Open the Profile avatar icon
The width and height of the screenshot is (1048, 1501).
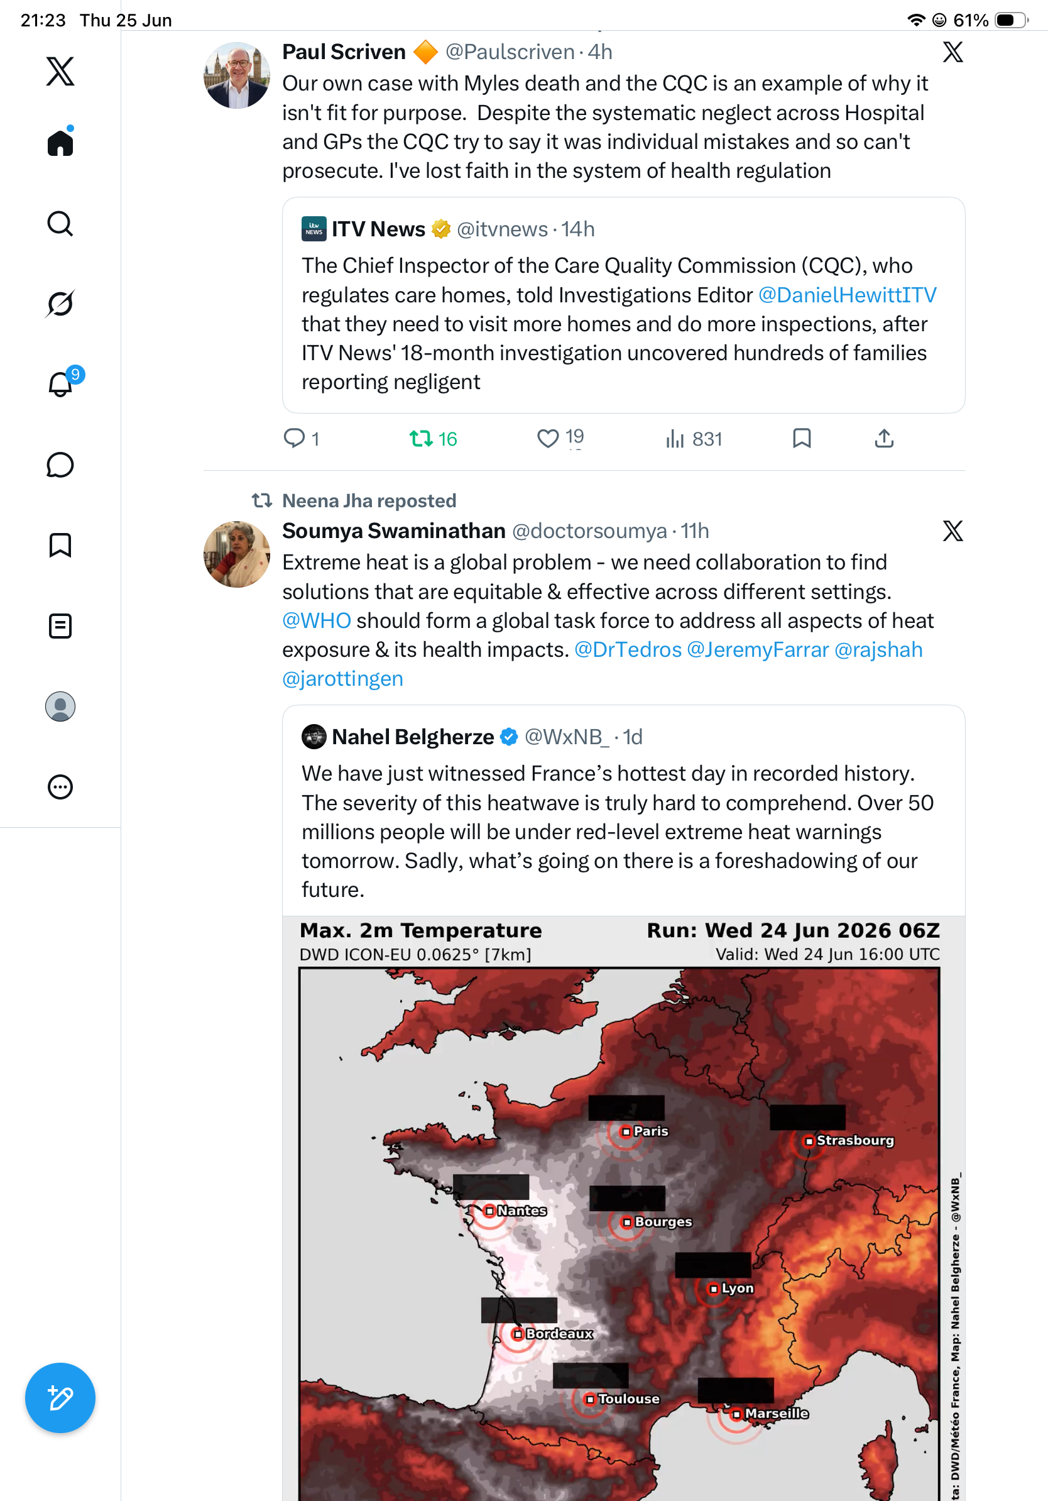pos(60,707)
